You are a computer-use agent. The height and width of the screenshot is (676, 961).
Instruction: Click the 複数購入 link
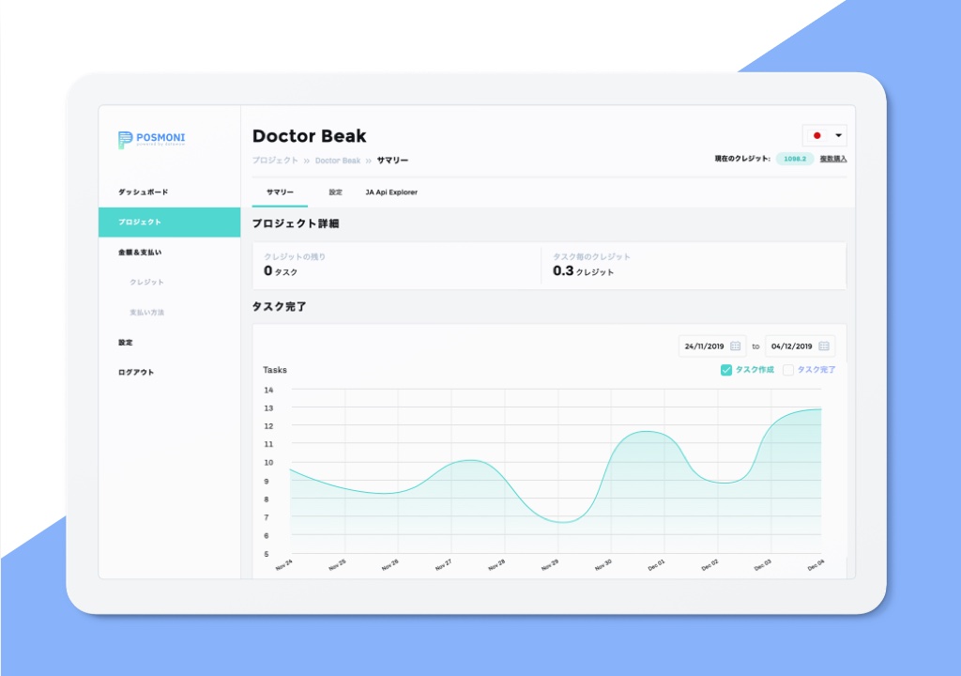coord(832,159)
